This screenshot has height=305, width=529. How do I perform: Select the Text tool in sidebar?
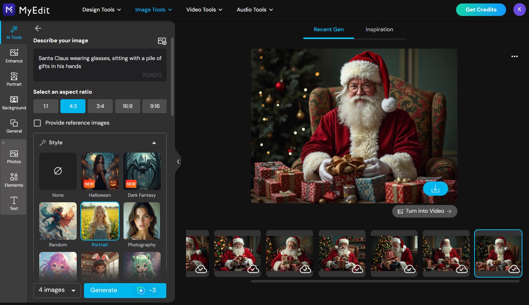[14, 203]
